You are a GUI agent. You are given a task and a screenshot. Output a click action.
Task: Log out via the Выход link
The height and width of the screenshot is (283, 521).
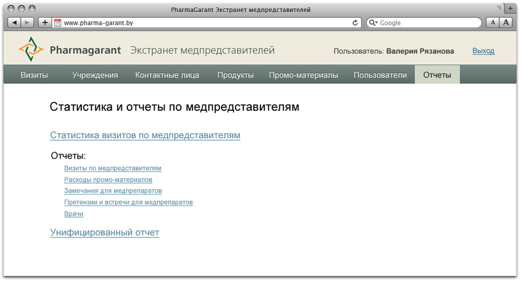coord(483,50)
